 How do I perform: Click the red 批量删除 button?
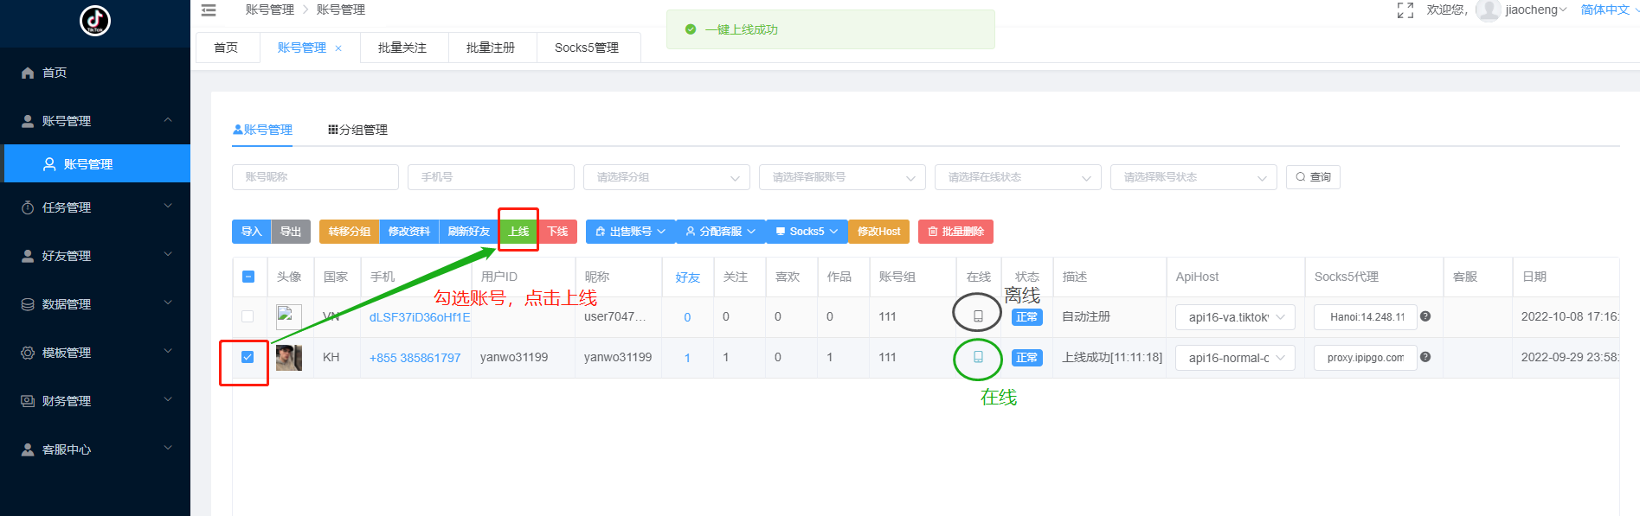[x=955, y=232]
